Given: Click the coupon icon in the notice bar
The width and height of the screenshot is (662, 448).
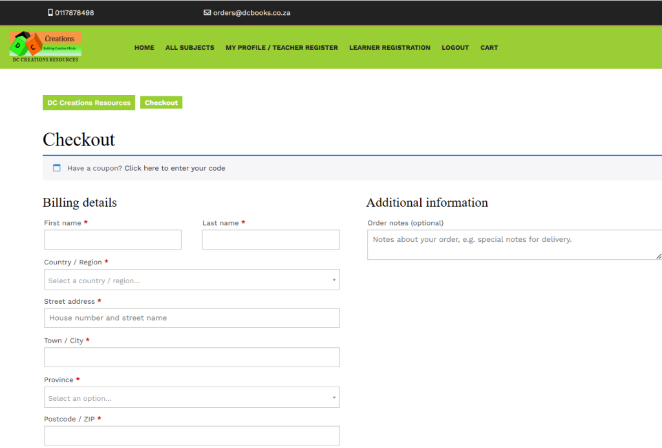Looking at the screenshot, I should coord(56,167).
